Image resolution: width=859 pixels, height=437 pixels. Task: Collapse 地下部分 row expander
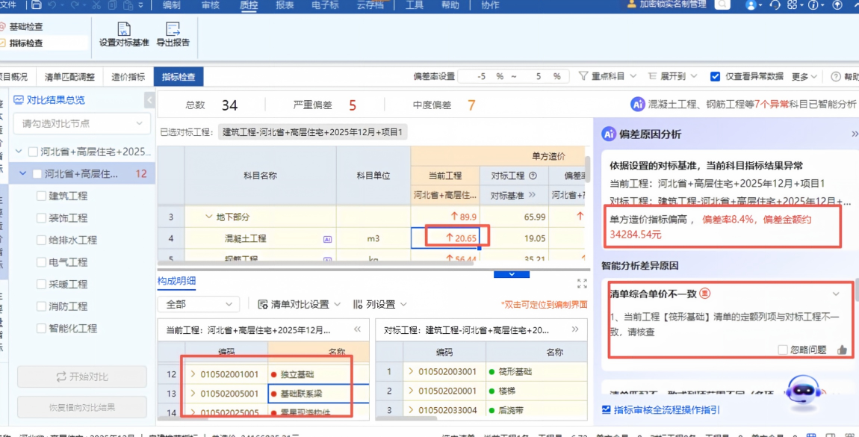(208, 217)
